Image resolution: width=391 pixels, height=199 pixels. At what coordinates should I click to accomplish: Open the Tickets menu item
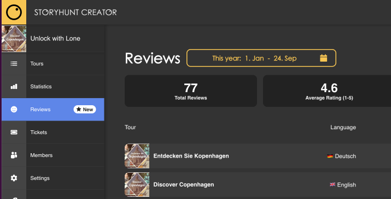(53, 132)
